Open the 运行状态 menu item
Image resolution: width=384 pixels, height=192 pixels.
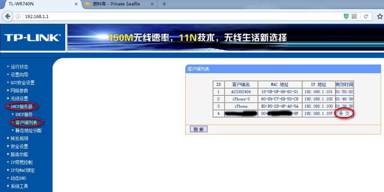tap(19, 67)
